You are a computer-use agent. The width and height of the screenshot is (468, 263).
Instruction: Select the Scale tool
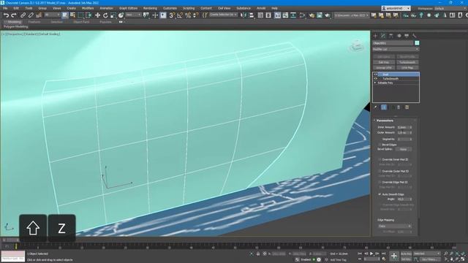[x=113, y=15]
